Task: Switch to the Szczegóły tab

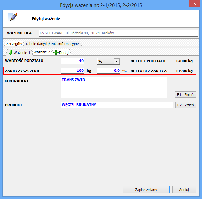Action: point(14,44)
